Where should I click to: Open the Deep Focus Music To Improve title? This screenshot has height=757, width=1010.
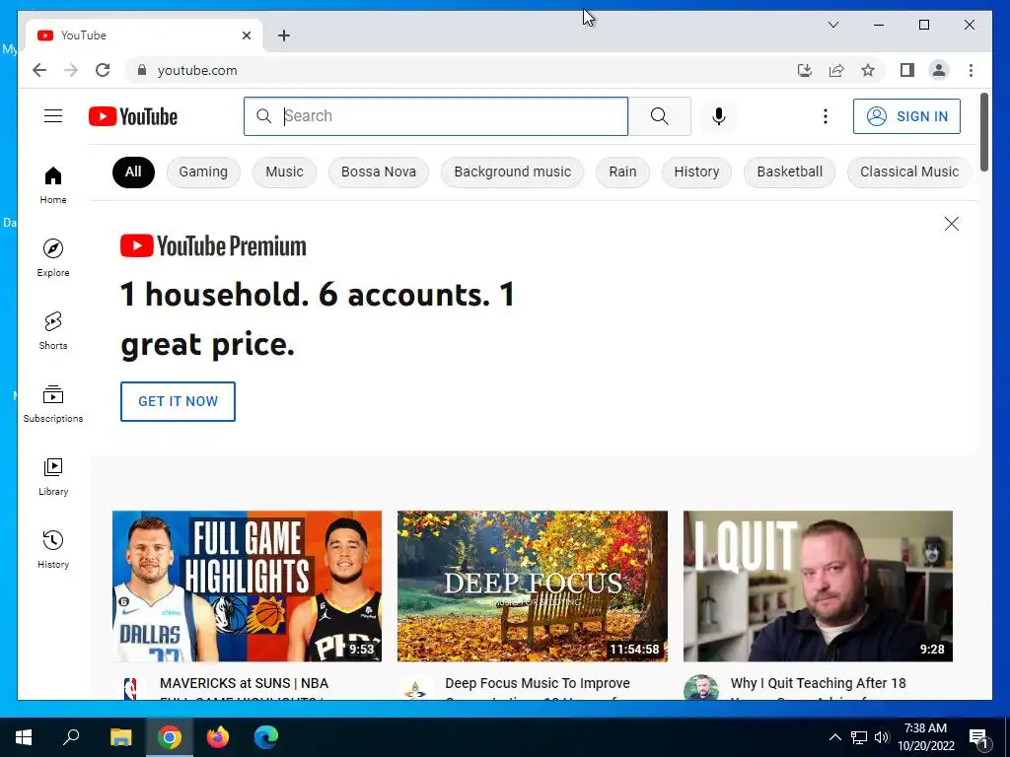(538, 687)
